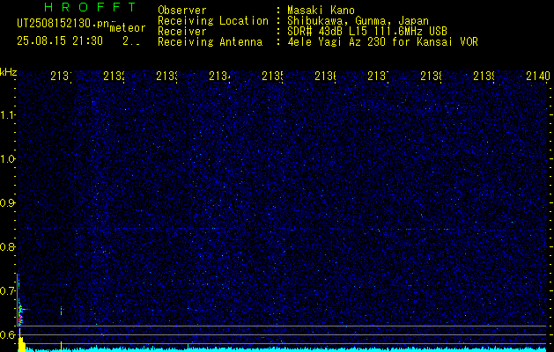Click the word meteor

pyautogui.click(x=128, y=28)
